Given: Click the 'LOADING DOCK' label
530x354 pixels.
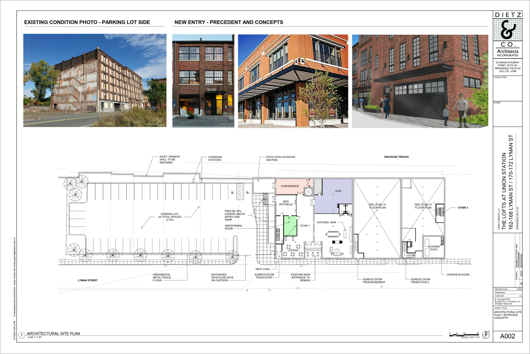Looking at the screenshot, I should click(434, 248).
